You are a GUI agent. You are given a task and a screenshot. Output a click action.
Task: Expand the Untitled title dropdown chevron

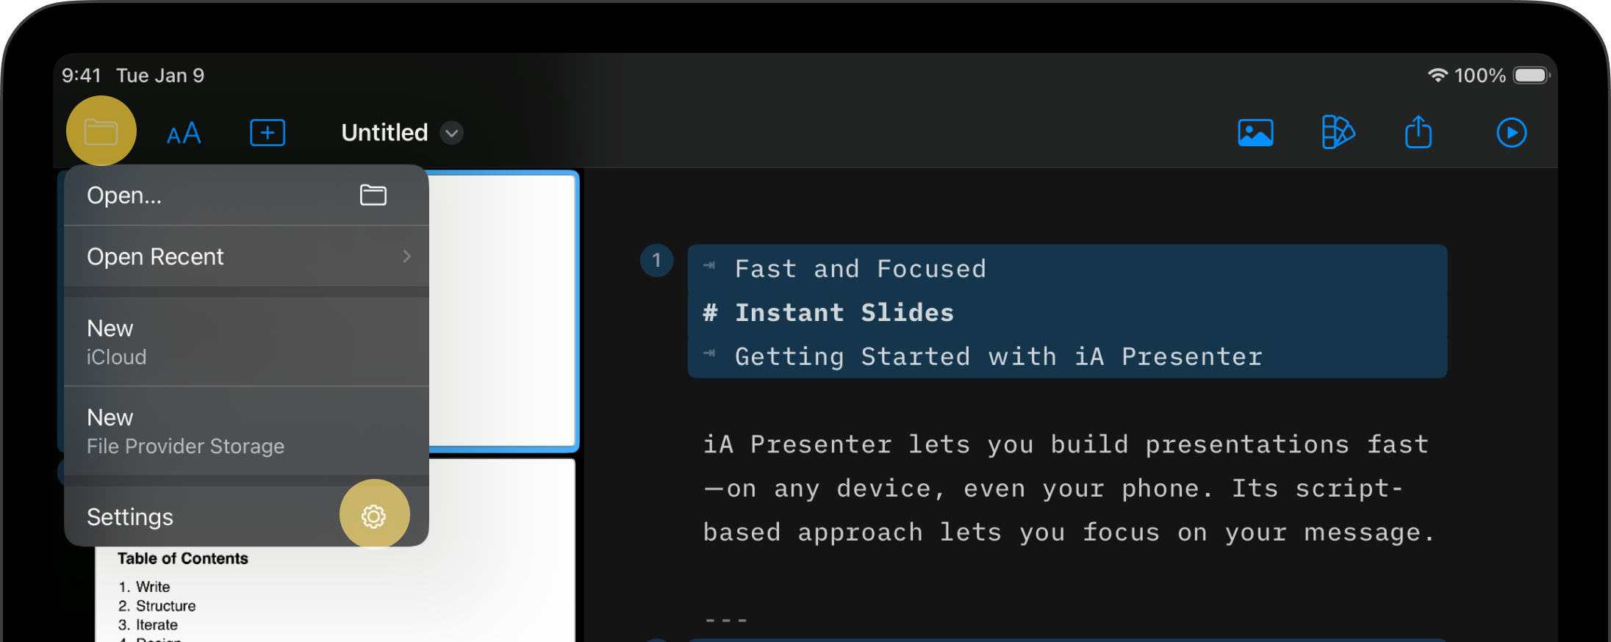point(452,133)
